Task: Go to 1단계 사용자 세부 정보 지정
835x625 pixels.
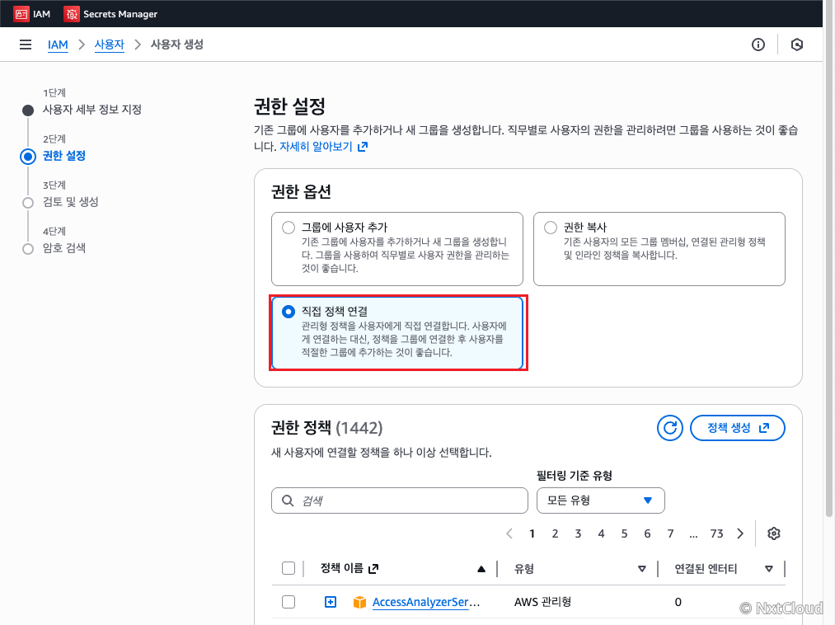Action: (x=91, y=110)
